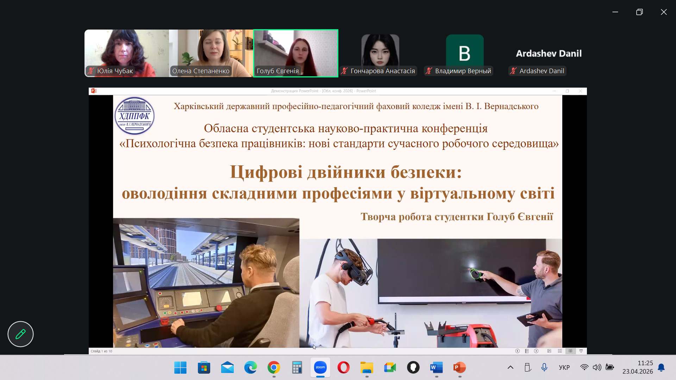Click the Голуб Євгенія active speaker tile

click(296, 53)
